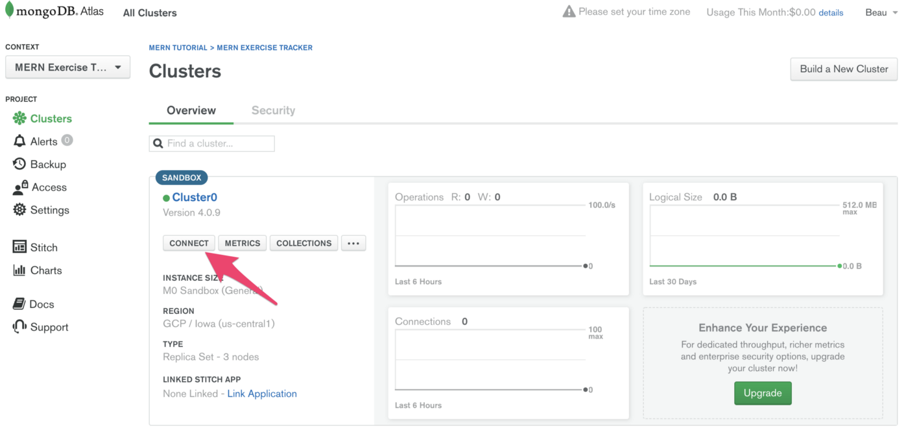Image resolution: width=908 pixels, height=430 pixels.
Task: Open Alerts in the sidebar
Action: pyautogui.click(x=44, y=141)
